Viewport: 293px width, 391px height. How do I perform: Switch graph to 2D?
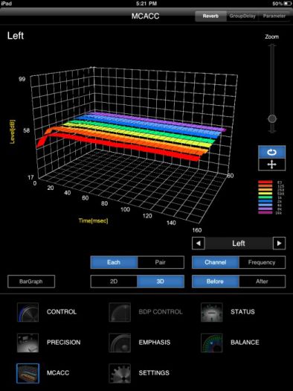pos(114,282)
